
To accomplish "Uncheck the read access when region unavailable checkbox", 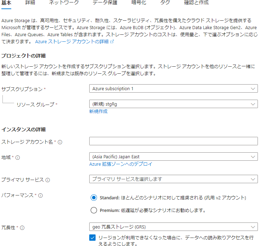I will coord(92,238).
